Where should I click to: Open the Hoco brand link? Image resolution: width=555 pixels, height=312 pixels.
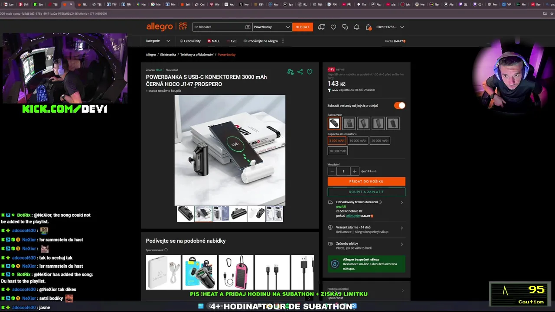tap(159, 70)
